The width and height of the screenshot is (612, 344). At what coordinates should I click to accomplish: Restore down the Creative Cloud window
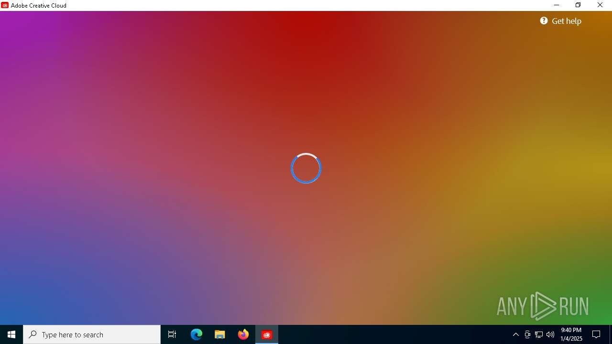[578, 5]
